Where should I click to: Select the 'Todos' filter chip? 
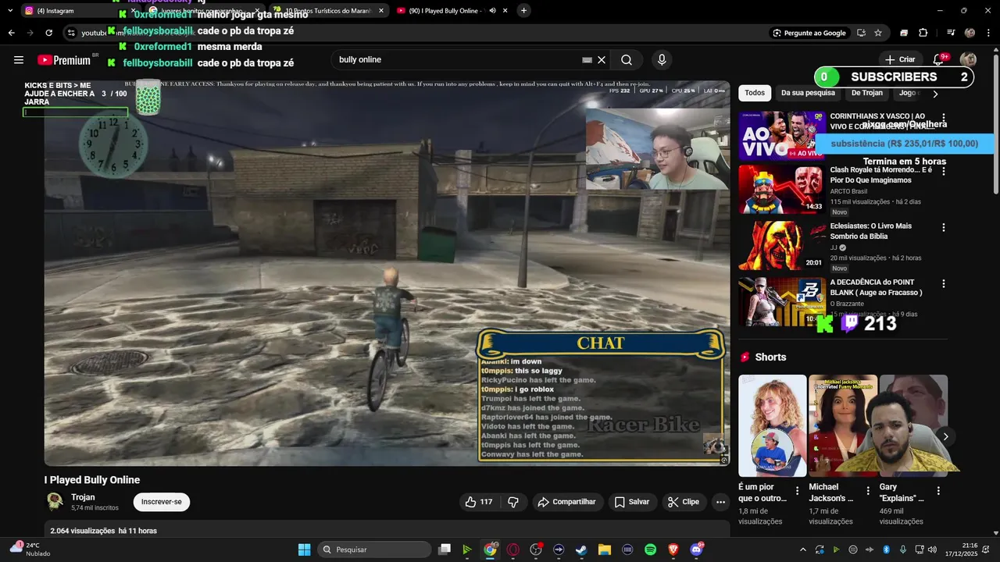coord(755,93)
